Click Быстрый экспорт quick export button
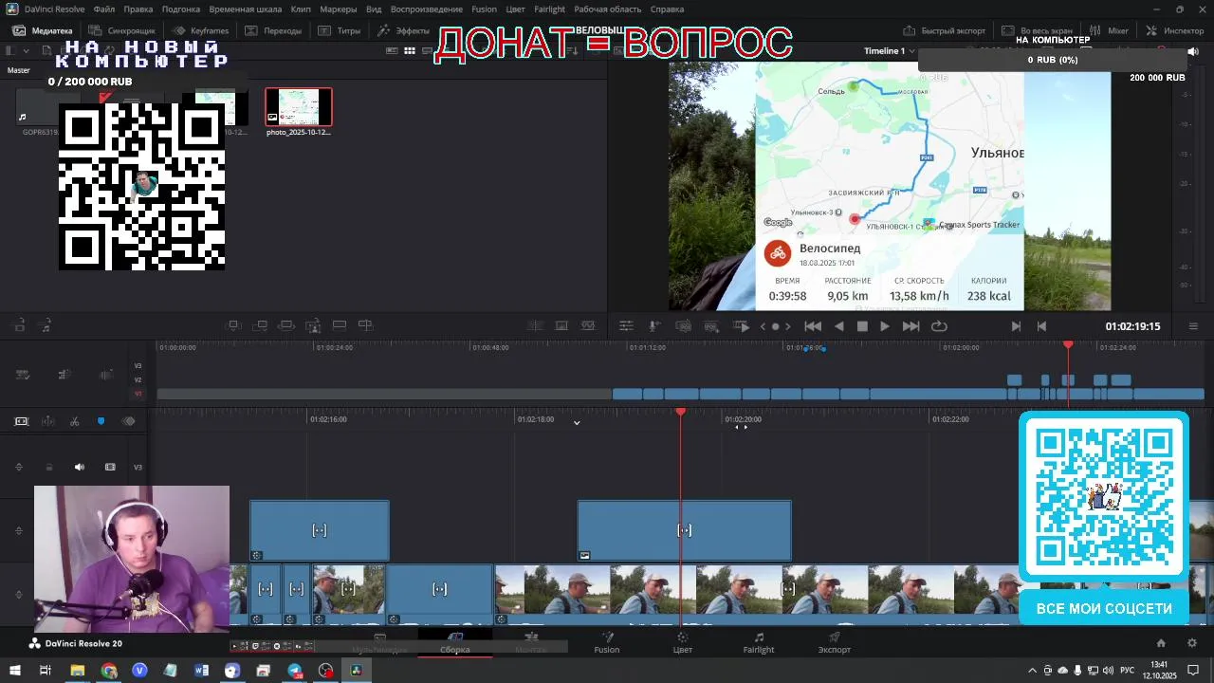This screenshot has height=683, width=1214. [945, 30]
